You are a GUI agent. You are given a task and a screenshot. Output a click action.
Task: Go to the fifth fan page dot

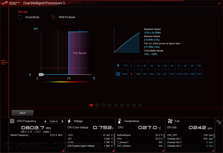pyautogui.click(x=116, y=105)
